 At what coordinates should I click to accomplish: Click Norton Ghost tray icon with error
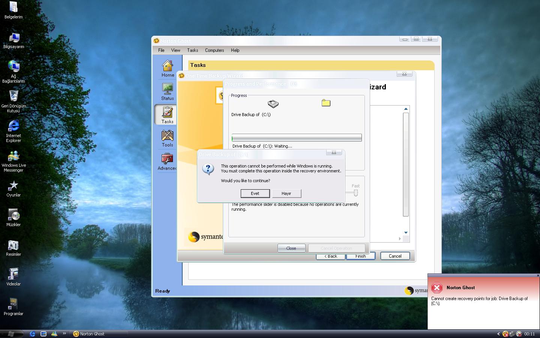click(505, 334)
